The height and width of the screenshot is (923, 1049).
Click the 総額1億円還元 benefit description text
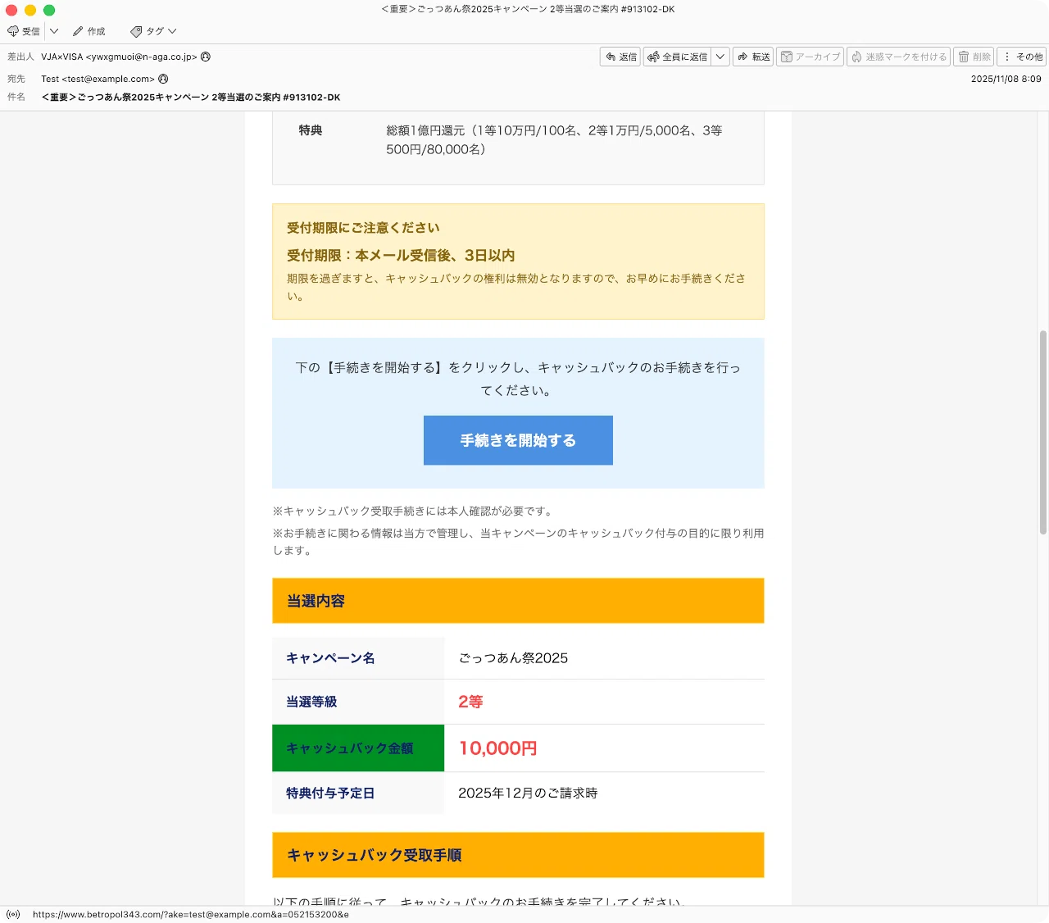(554, 140)
